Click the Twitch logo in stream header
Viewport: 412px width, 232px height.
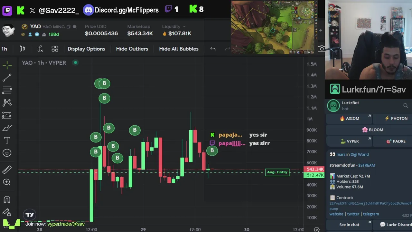coord(7,10)
